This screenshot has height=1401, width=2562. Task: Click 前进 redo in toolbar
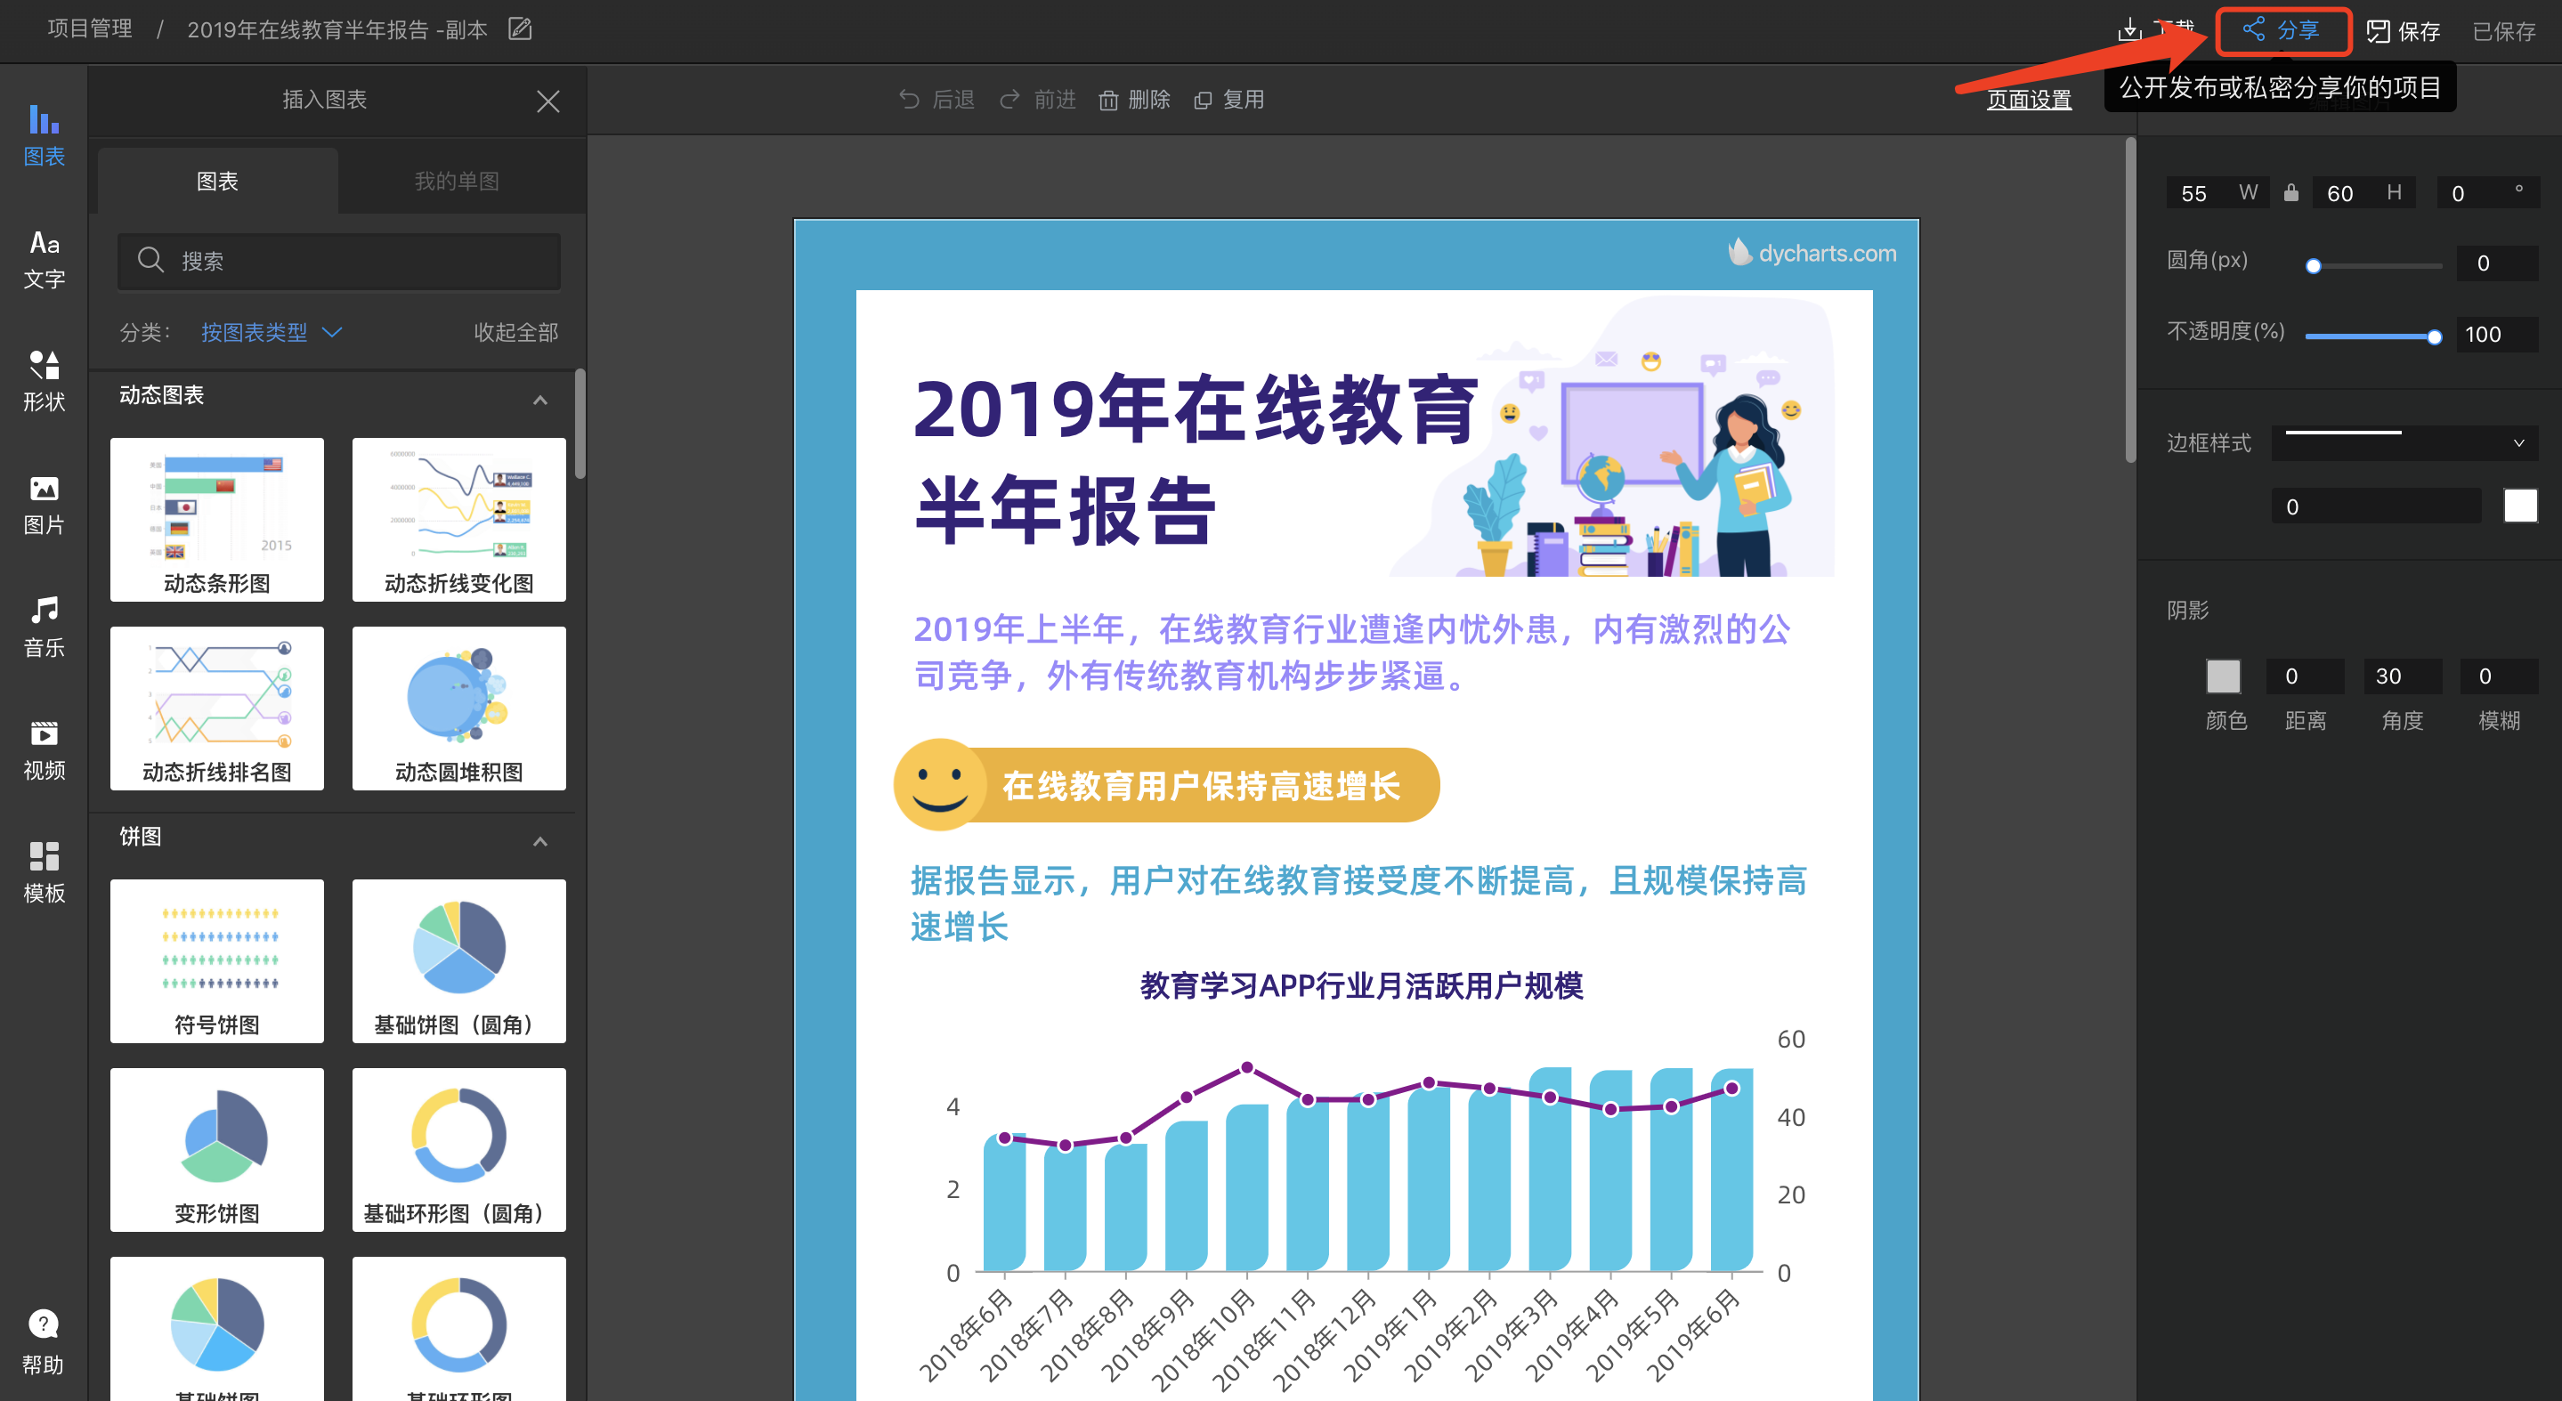[1037, 100]
